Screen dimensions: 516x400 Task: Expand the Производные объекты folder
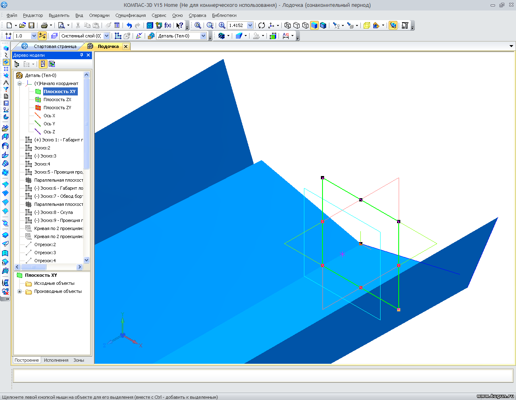(x=19, y=291)
